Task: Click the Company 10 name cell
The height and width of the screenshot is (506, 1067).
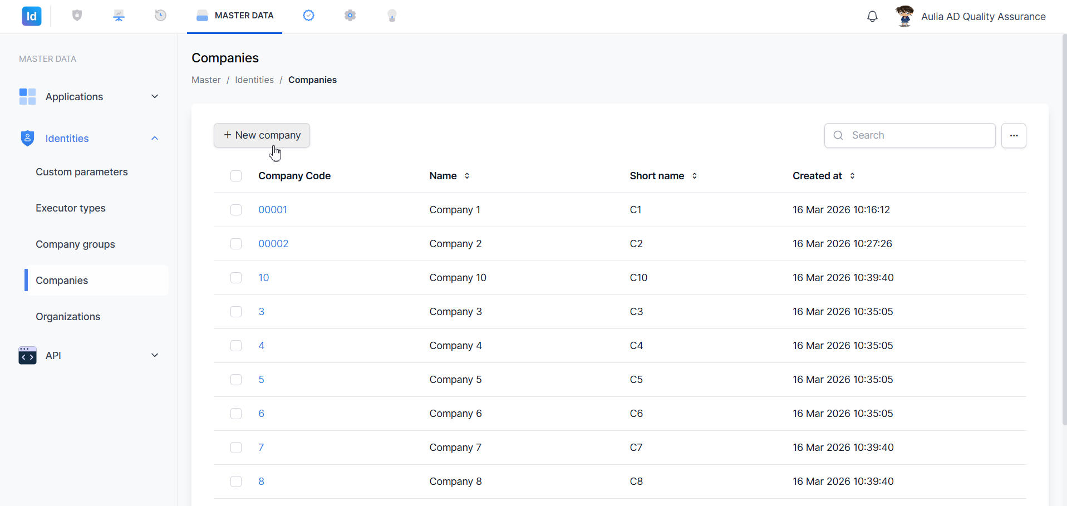Action: (458, 278)
